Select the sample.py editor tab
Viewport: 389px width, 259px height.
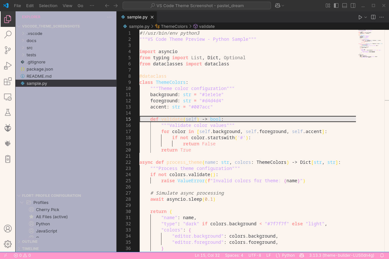coord(137,17)
